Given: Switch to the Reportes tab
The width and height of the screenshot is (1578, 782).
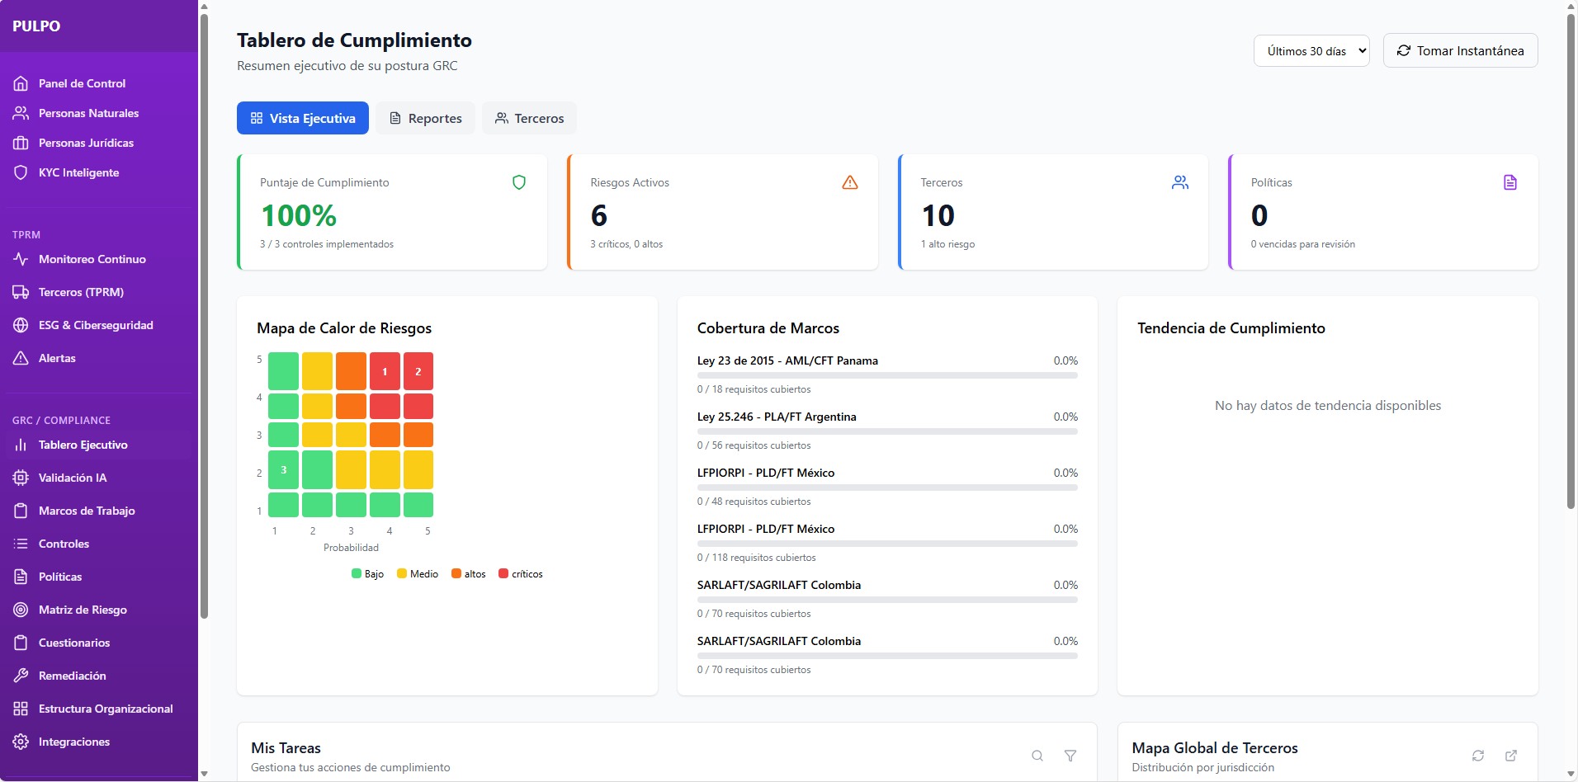Looking at the screenshot, I should point(425,118).
